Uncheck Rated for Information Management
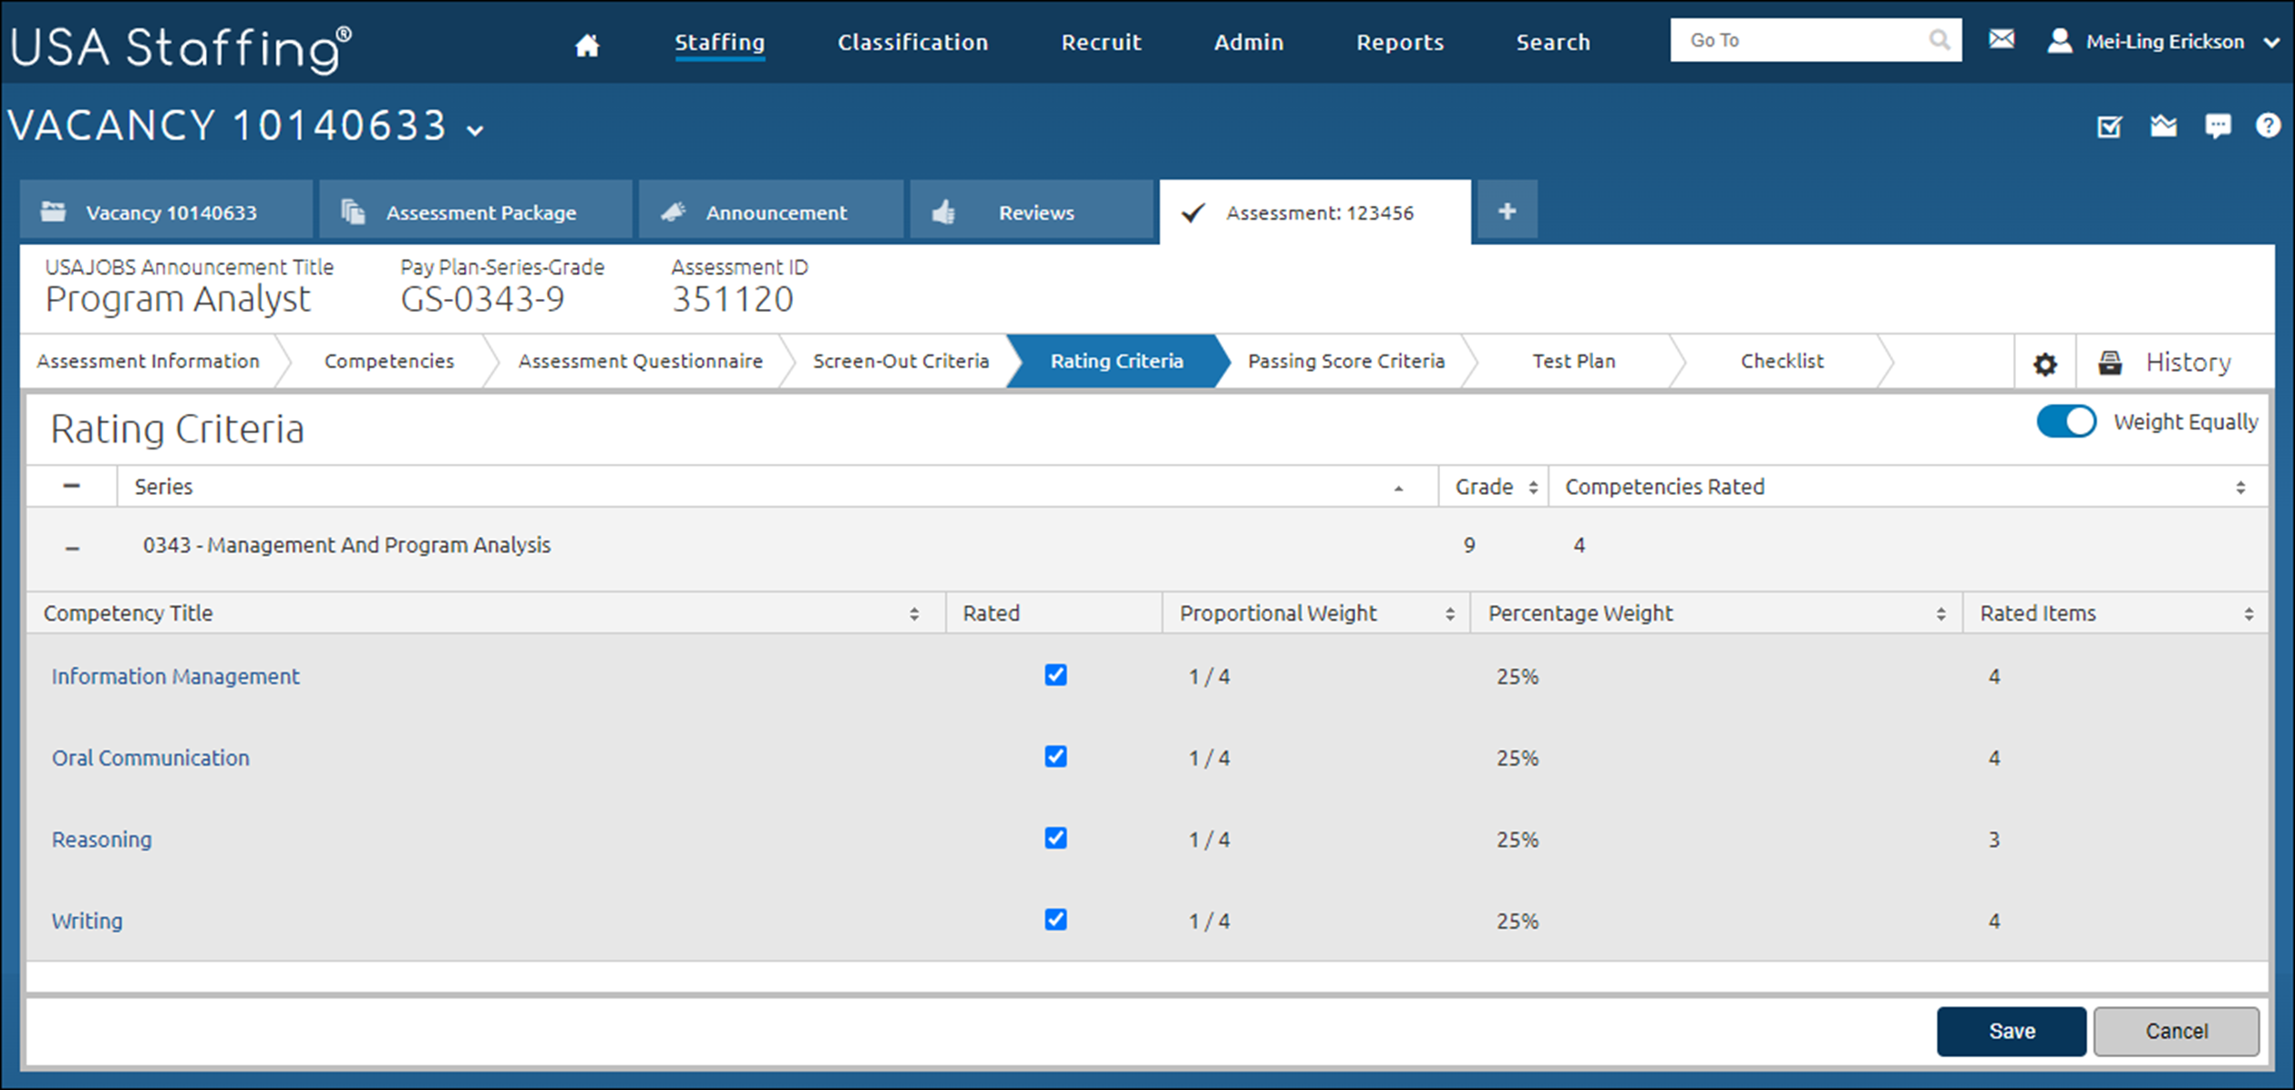The image size is (2295, 1090). [1055, 675]
